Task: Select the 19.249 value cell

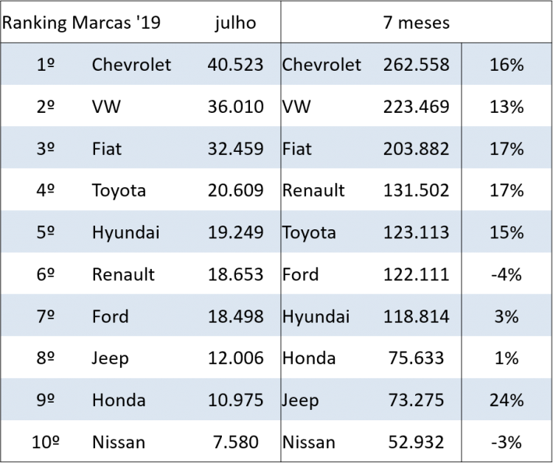Action: pyautogui.click(x=235, y=232)
